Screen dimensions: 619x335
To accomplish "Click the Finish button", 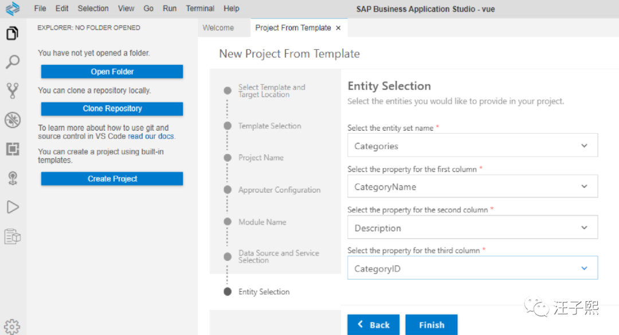I will point(431,325).
